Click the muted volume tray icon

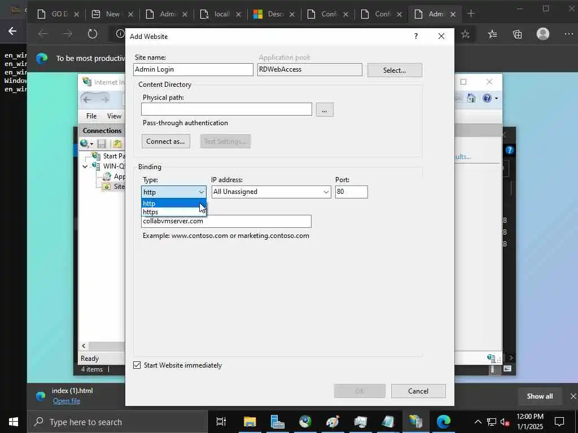(x=505, y=422)
